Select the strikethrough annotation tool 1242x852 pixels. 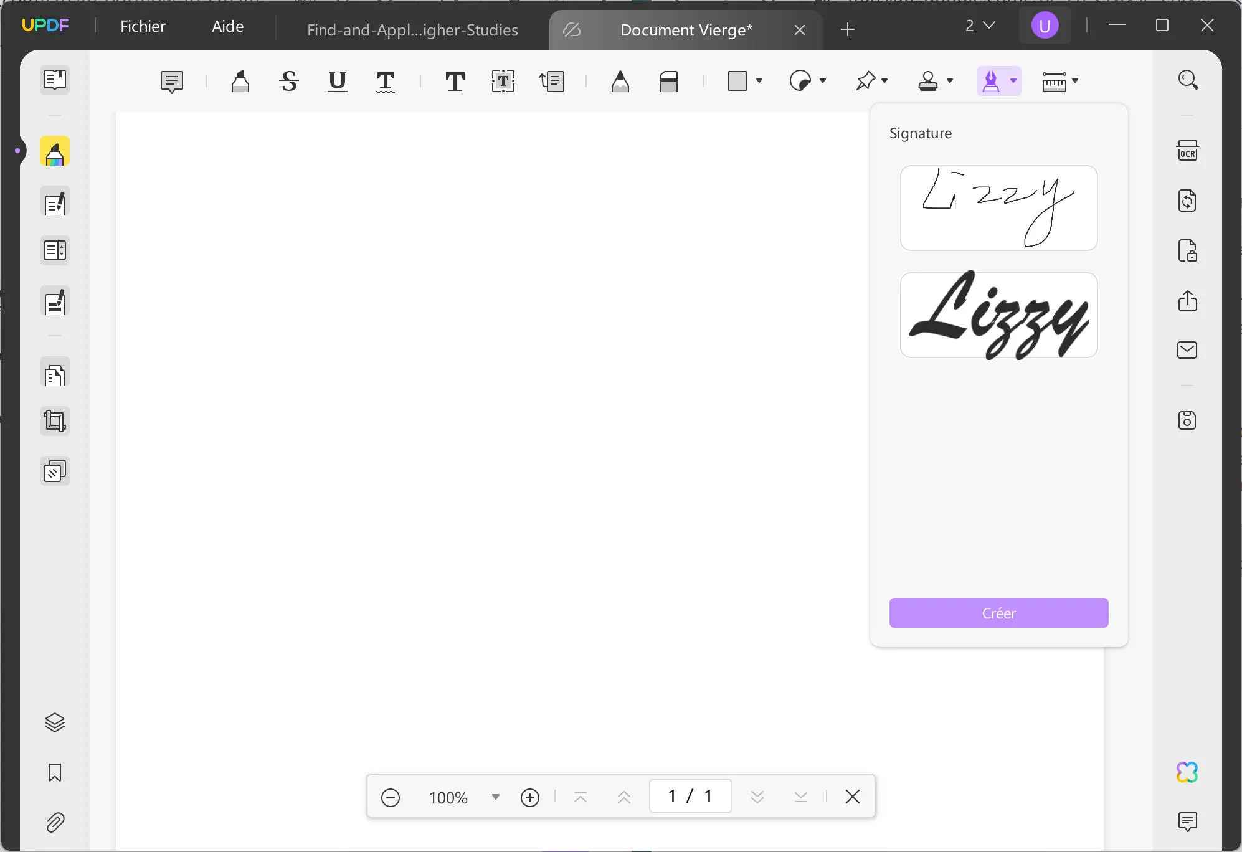click(x=289, y=81)
